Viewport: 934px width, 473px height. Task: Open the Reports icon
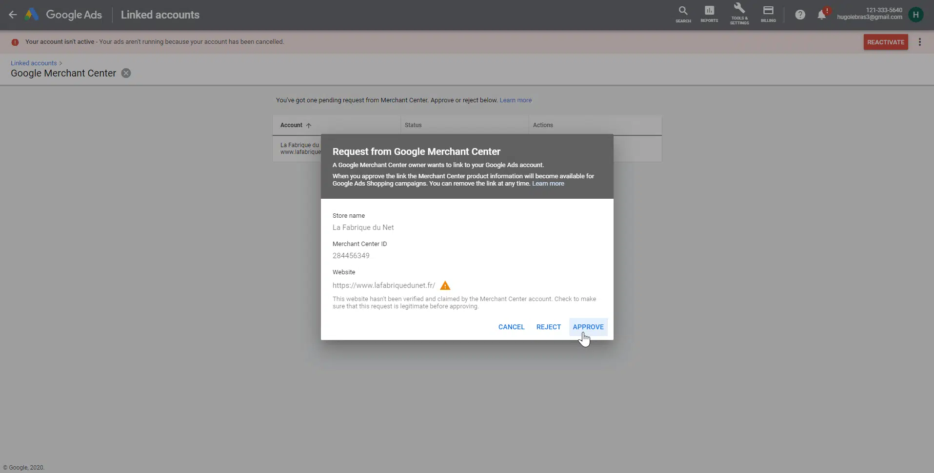[709, 14]
